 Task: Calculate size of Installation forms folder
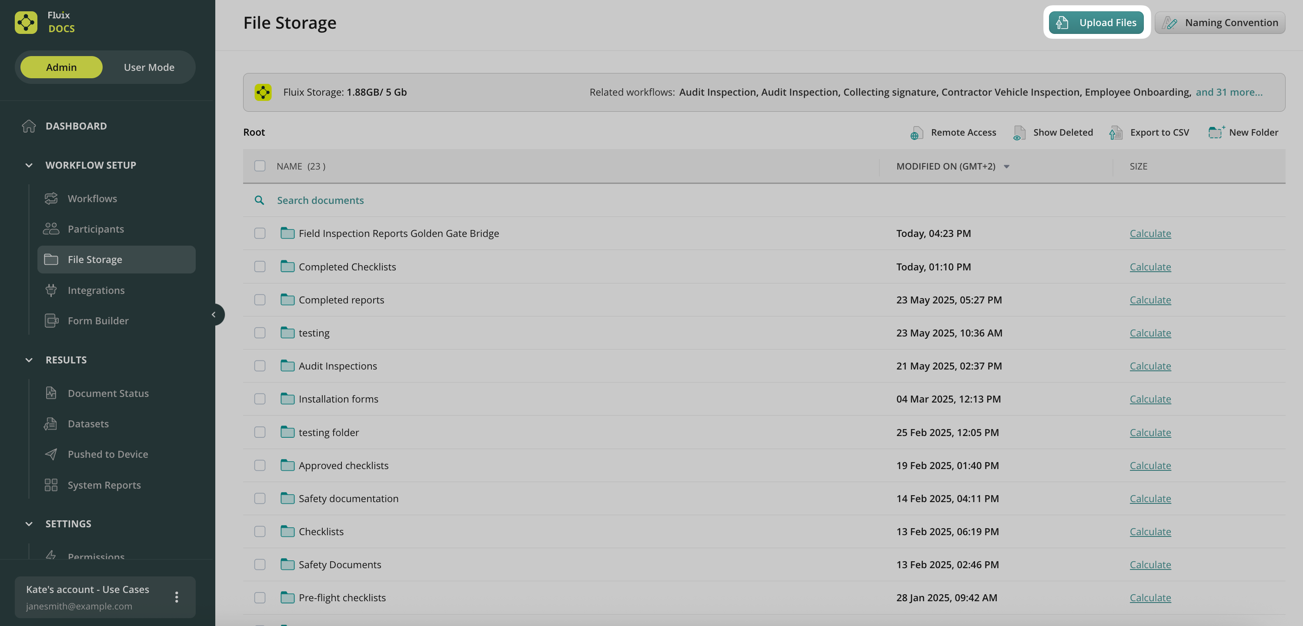1150,399
